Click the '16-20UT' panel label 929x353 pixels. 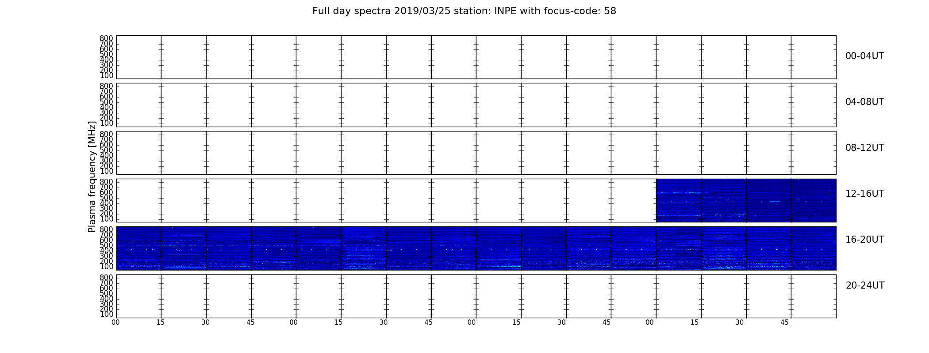(865, 240)
